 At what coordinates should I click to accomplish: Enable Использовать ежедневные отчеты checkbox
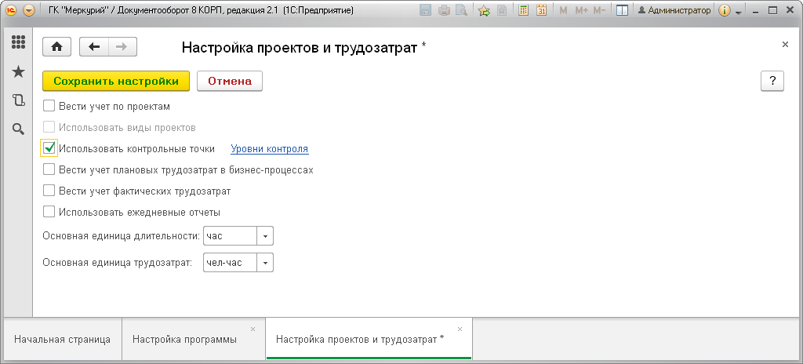49,212
